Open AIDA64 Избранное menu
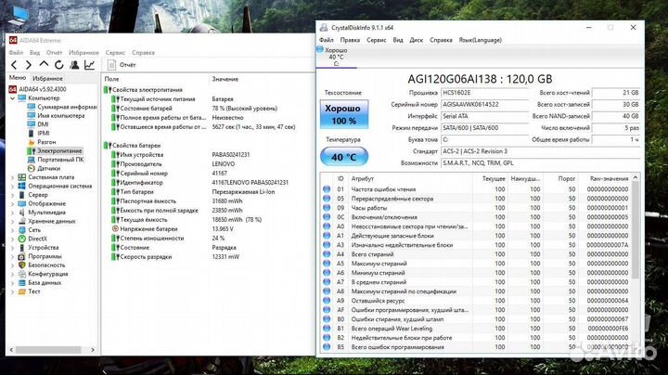 pyautogui.click(x=83, y=52)
